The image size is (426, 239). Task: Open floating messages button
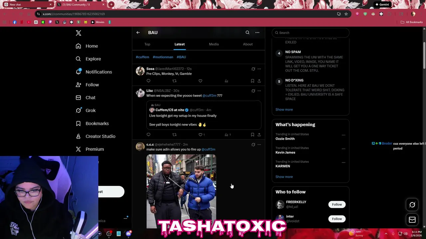click(x=412, y=220)
